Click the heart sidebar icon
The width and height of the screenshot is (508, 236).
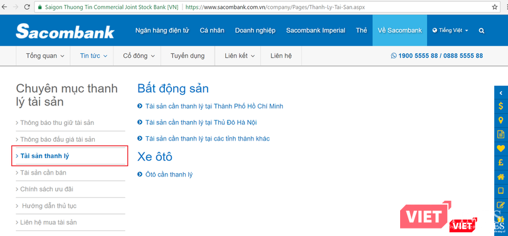pyautogui.click(x=501, y=148)
